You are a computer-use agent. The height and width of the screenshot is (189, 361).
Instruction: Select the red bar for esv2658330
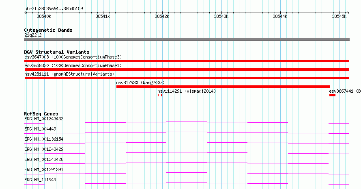pyautogui.click(x=187, y=70)
